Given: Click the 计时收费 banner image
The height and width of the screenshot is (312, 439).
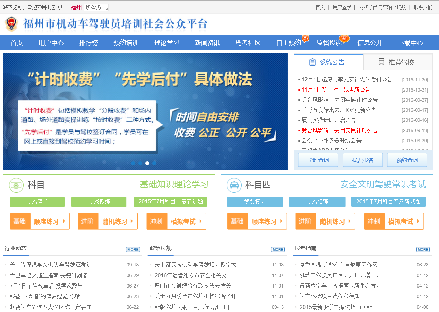Looking at the screenshot, I should click(x=145, y=112).
